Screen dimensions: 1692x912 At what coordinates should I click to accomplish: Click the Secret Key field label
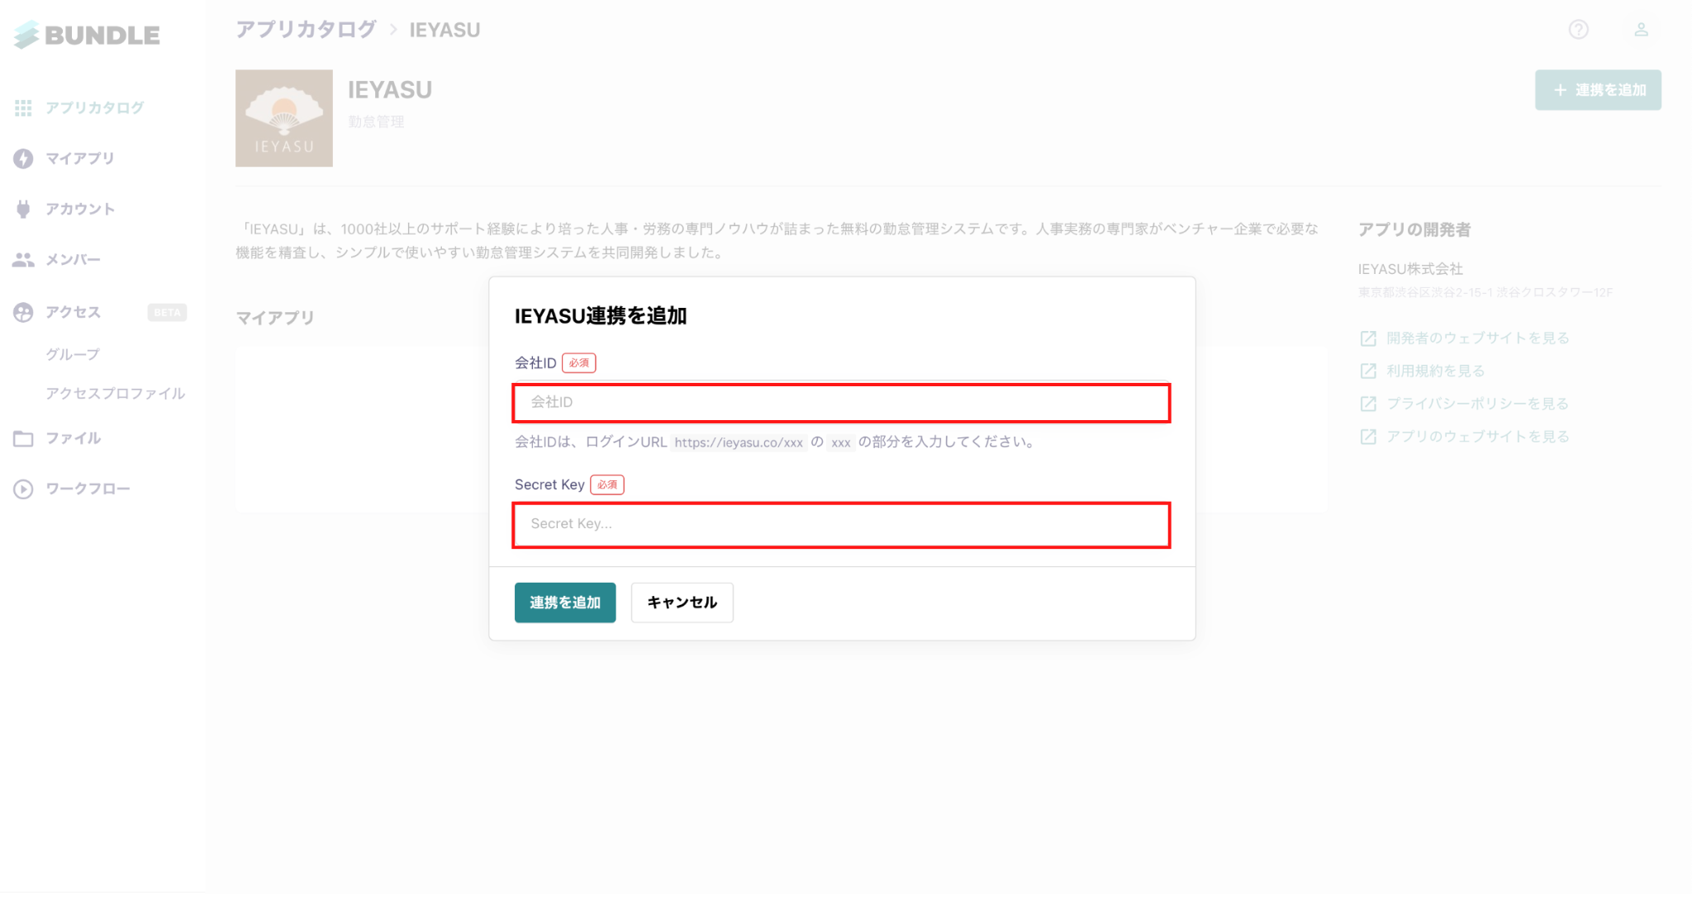pyautogui.click(x=549, y=484)
